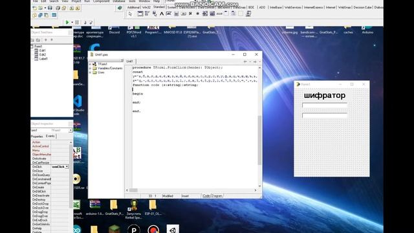Open the Database menu
Screen dimensions: 414x233
[119, 1]
